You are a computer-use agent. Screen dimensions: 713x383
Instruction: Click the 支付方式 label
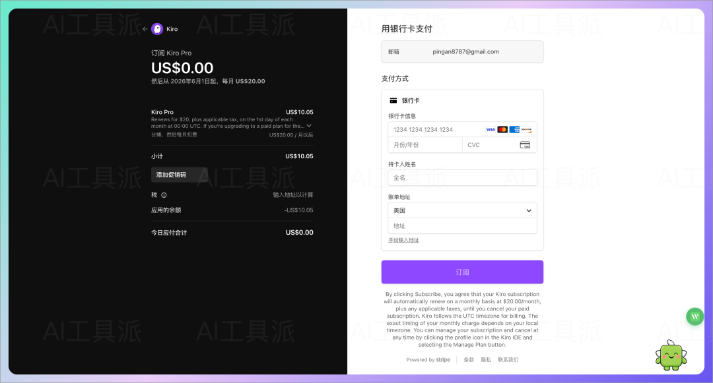[x=395, y=79]
